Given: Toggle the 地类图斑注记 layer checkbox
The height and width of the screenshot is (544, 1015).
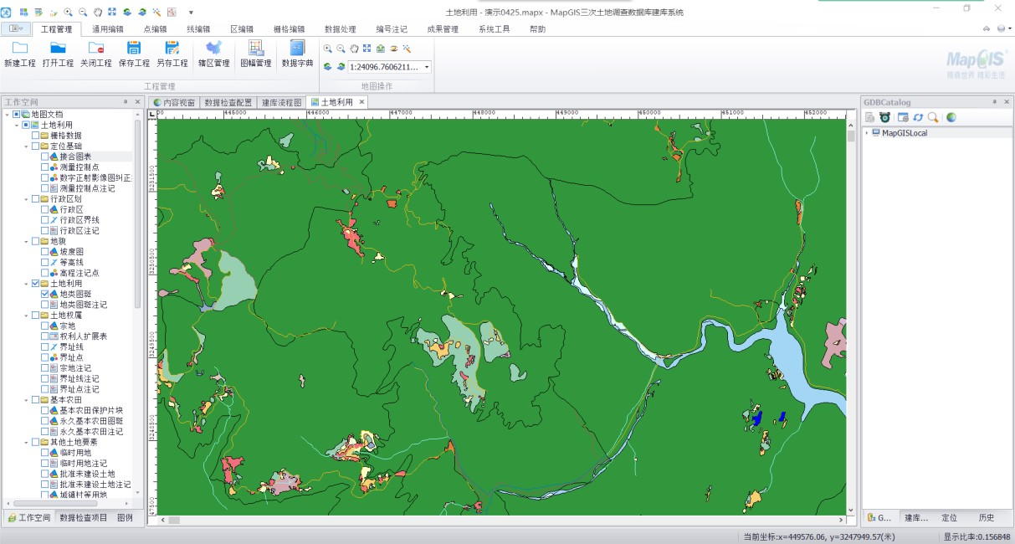Looking at the screenshot, I should click(x=45, y=305).
